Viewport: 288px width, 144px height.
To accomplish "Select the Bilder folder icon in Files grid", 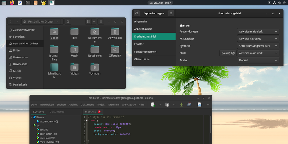I will (54, 32).
